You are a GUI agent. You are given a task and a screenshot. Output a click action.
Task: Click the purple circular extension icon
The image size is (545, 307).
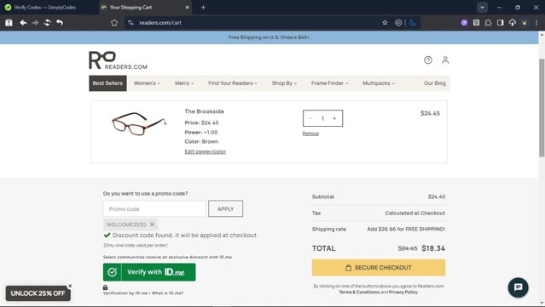464,22
